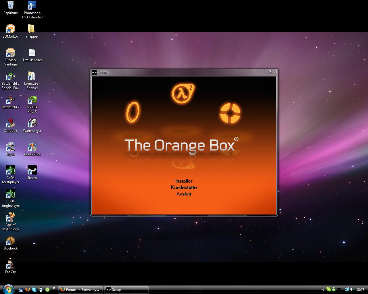Select the Far Cry desktop shortcut
This screenshot has width=368, height=294.
tap(10, 267)
